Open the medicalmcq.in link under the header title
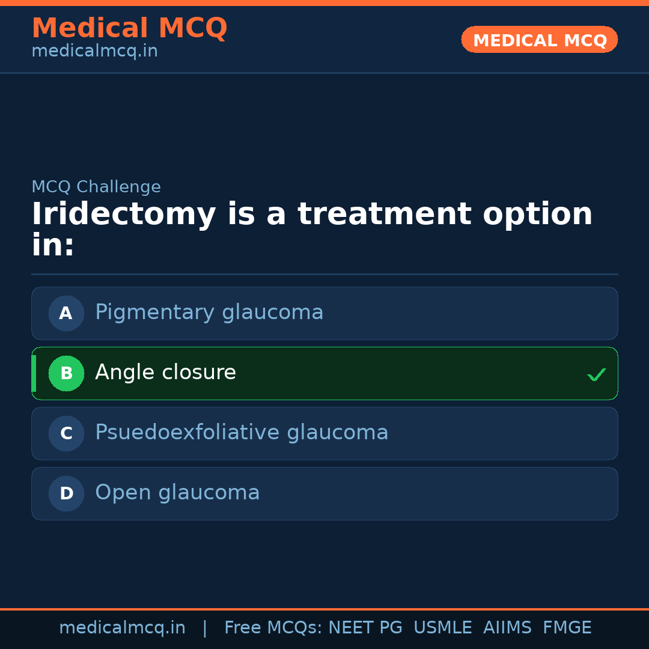Image resolution: width=649 pixels, height=649 pixels. pos(94,51)
